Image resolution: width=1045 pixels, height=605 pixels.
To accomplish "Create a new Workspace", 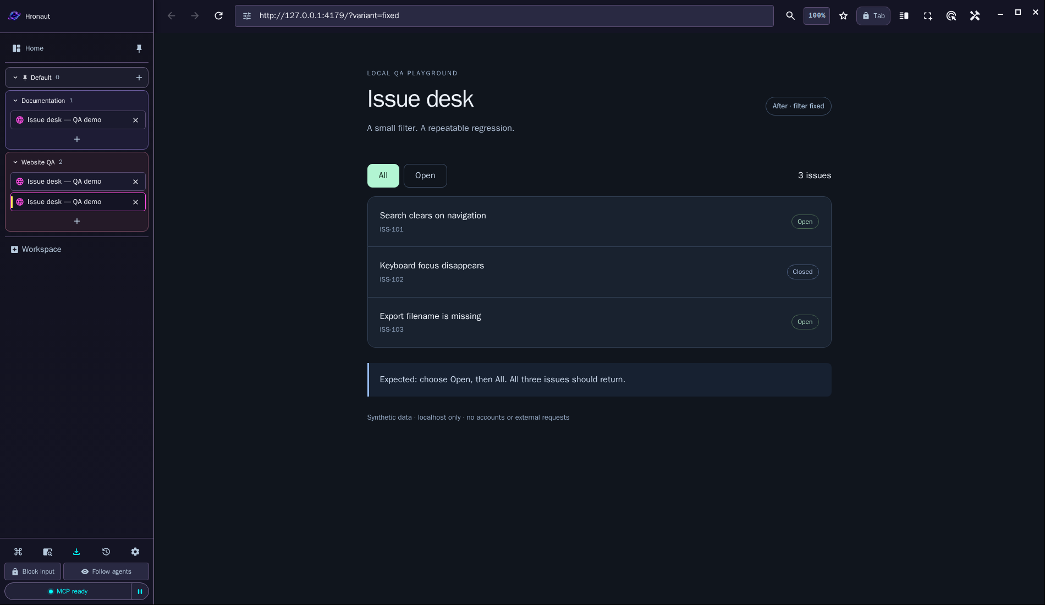I will [36, 249].
